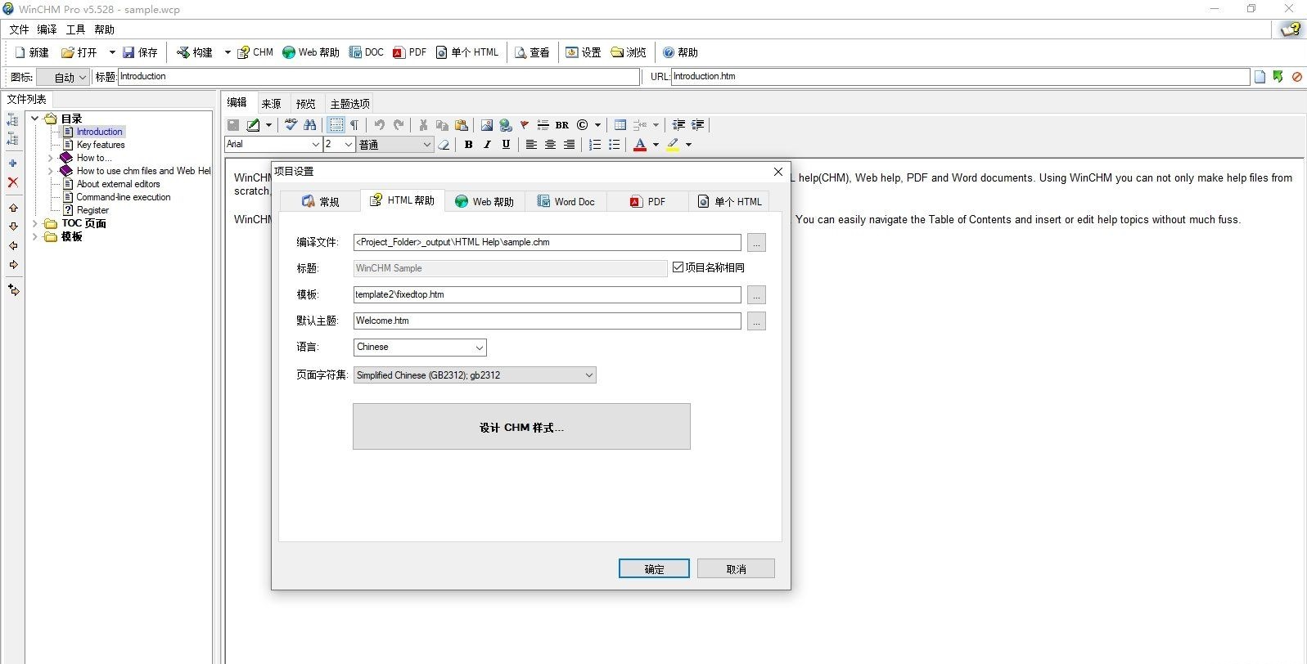Browse for 默认主题 with the ... button
Image resolution: width=1307 pixels, height=664 pixels.
point(756,321)
